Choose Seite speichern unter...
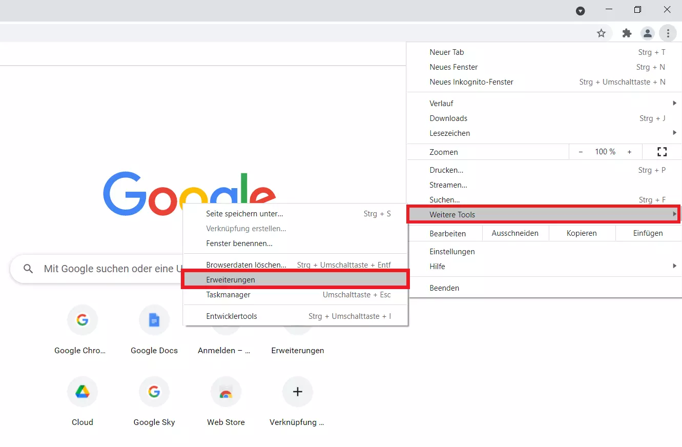The width and height of the screenshot is (682, 447). [x=296, y=214]
